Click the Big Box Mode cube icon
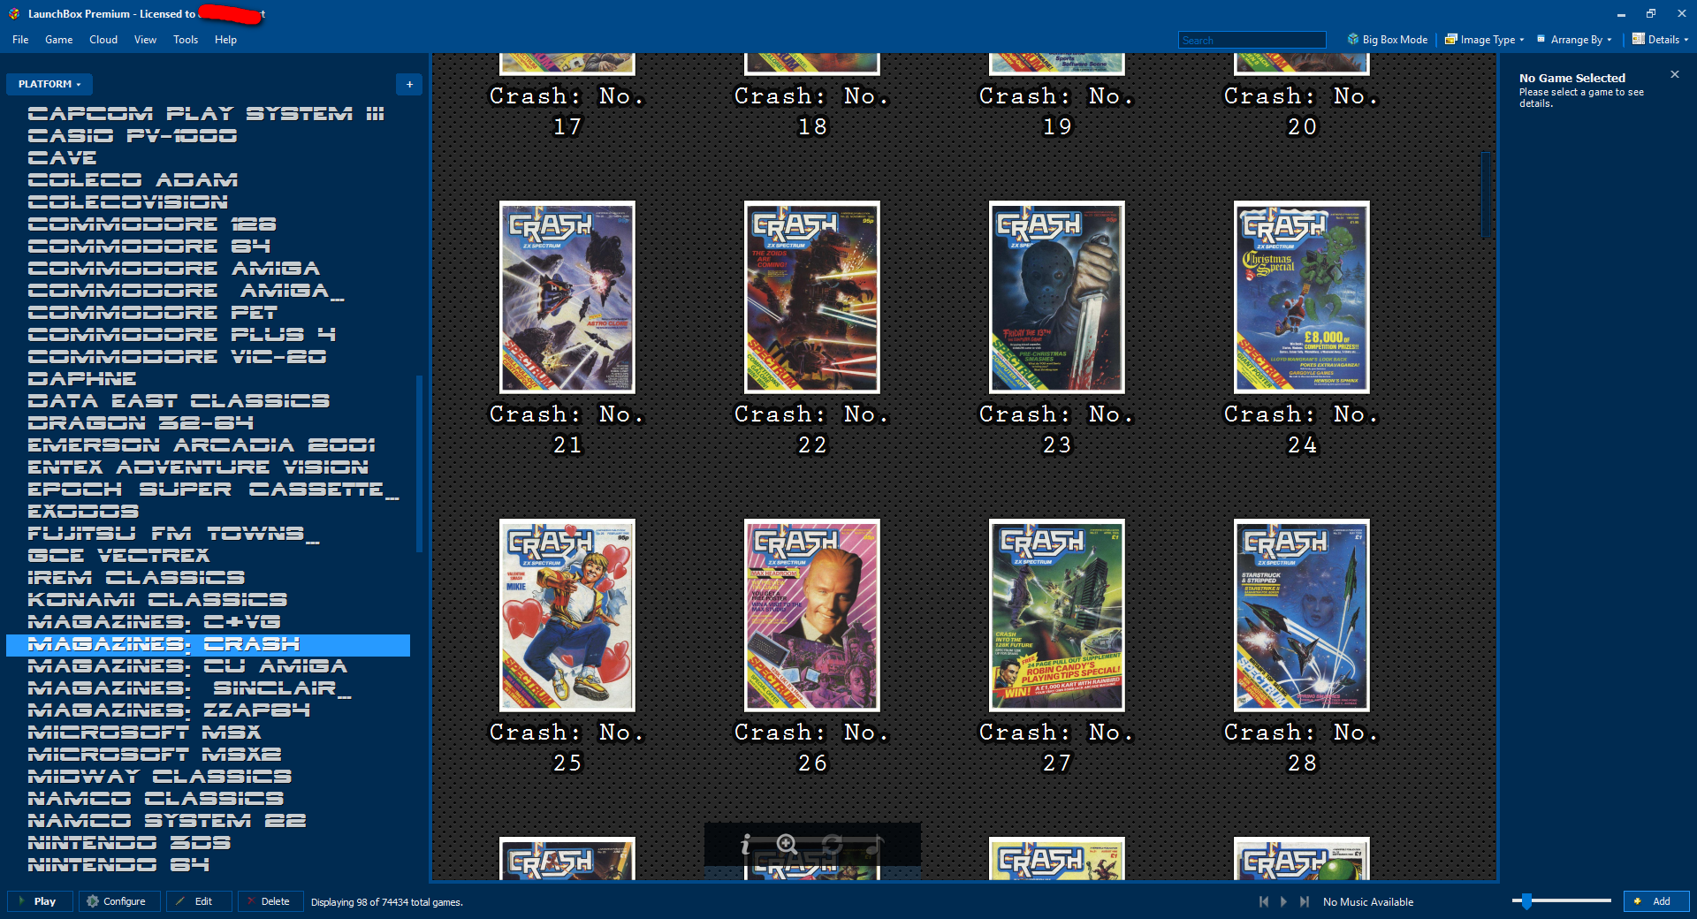The width and height of the screenshot is (1697, 919). click(1353, 40)
